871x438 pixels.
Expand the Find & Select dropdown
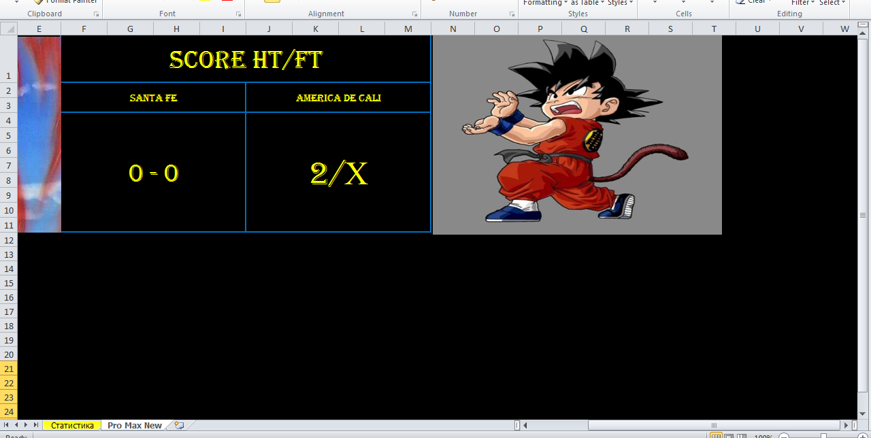pos(832,3)
